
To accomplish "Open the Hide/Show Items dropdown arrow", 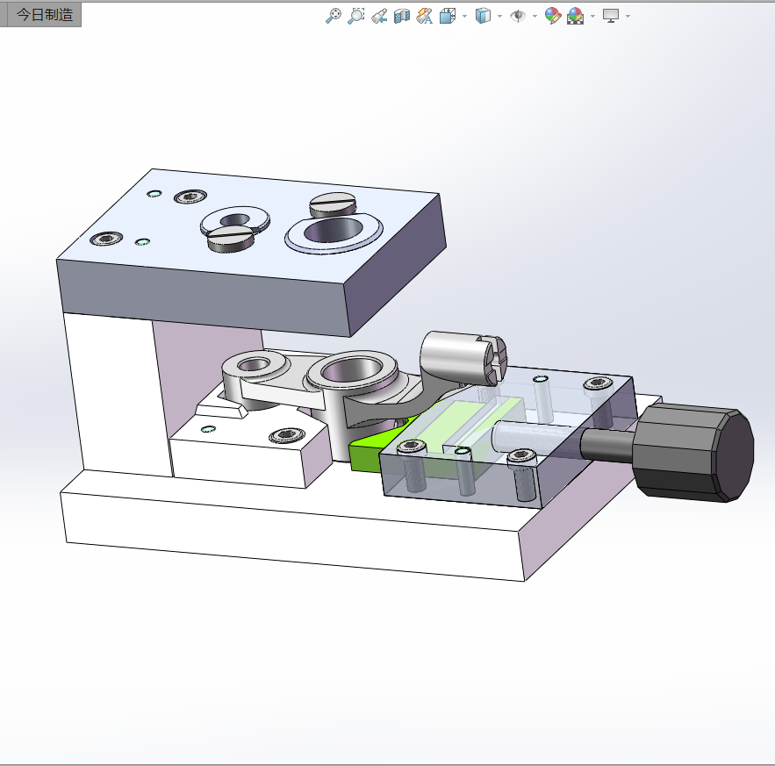I will [534, 15].
